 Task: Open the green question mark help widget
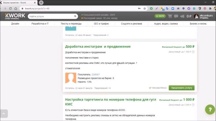(210, 110)
